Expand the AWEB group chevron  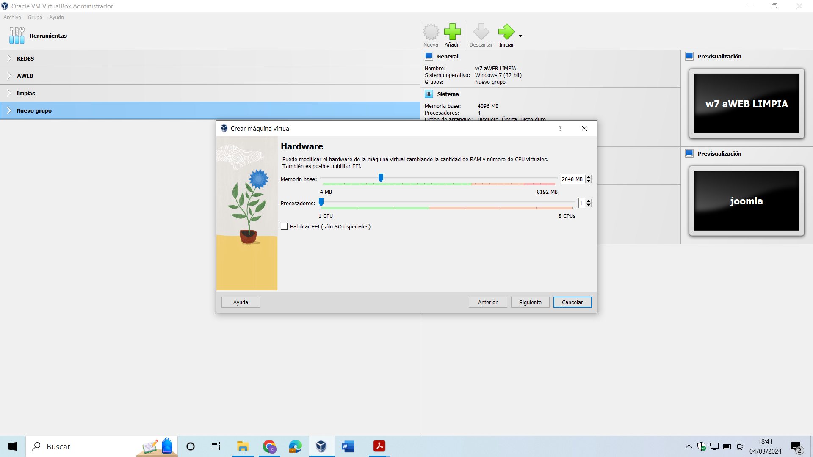pyautogui.click(x=9, y=76)
